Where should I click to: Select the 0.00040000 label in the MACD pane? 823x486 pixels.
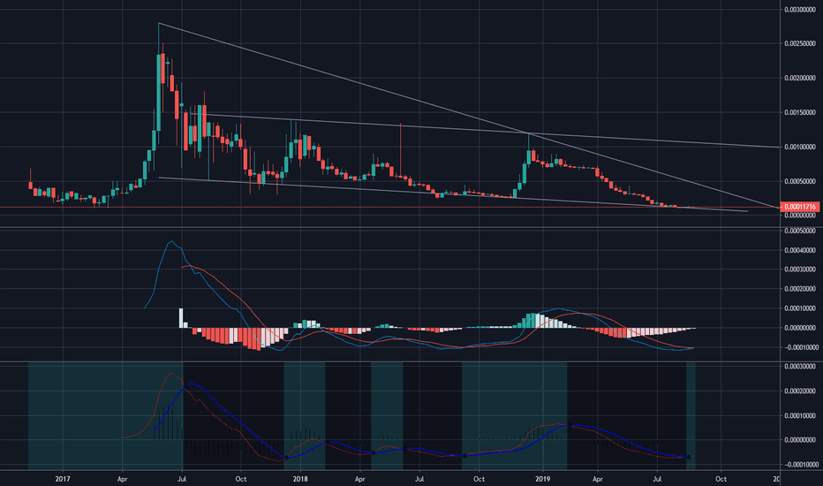tap(800, 250)
